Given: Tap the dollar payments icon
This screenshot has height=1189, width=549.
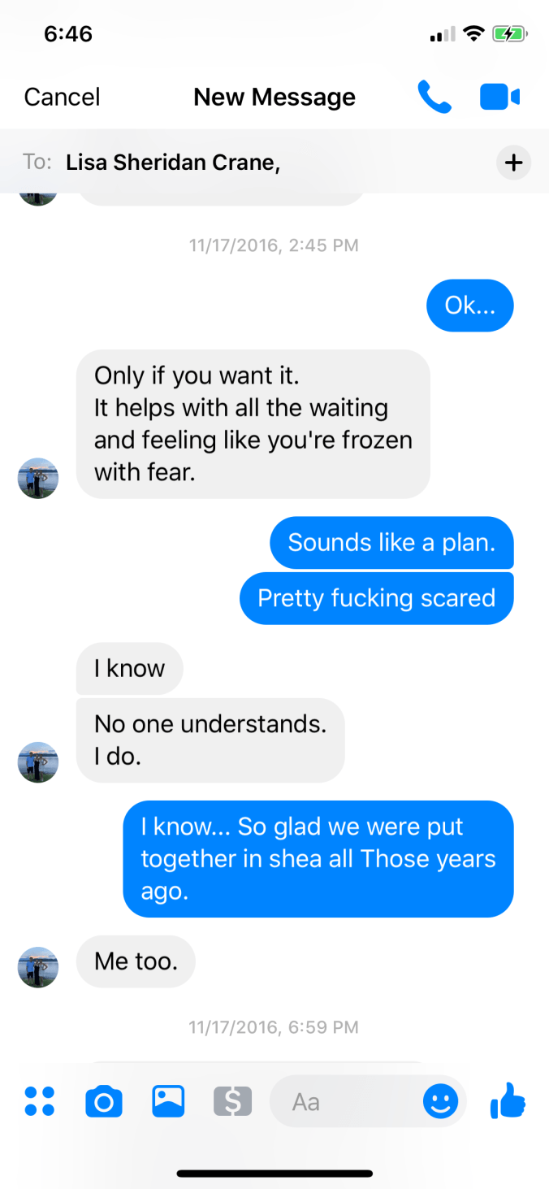Looking at the screenshot, I should 232,1101.
